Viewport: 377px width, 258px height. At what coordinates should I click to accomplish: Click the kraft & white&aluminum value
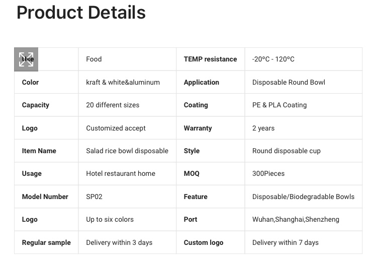123,82
